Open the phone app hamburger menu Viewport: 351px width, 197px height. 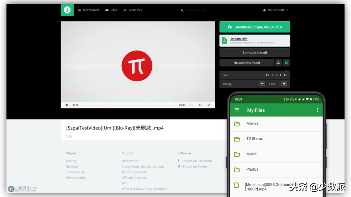click(x=237, y=110)
